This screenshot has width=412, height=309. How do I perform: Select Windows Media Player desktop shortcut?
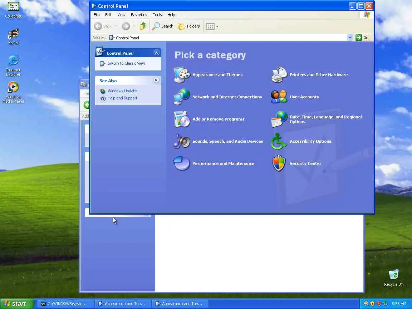[13, 92]
